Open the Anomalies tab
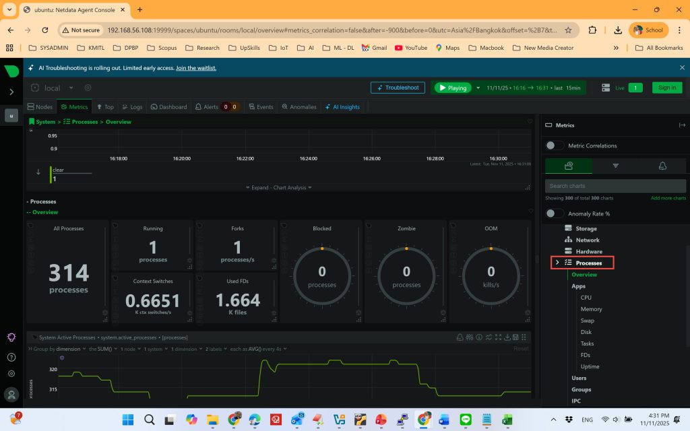 pos(299,107)
